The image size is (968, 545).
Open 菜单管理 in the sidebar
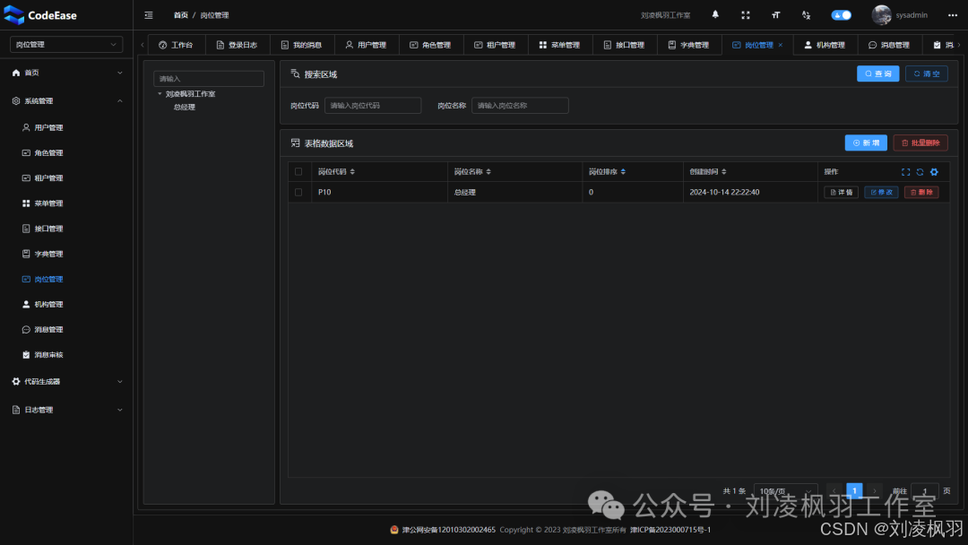[x=66, y=203]
